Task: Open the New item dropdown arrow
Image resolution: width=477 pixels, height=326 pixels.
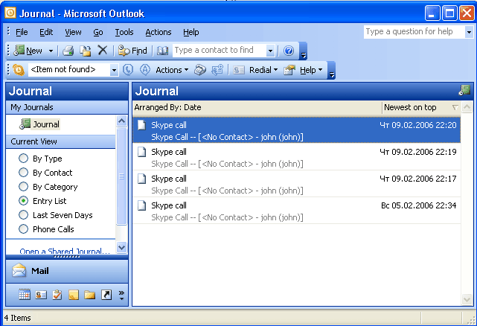Action: (51, 51)
